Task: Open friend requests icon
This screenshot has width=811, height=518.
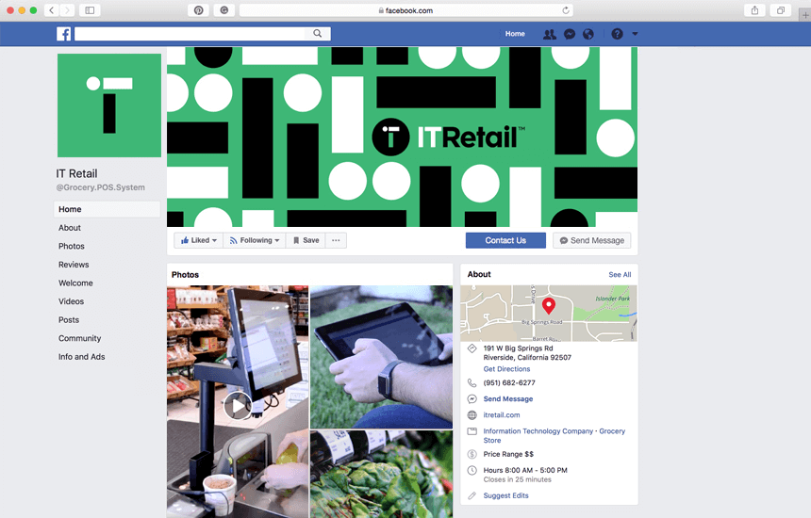Action: point(549,34)
